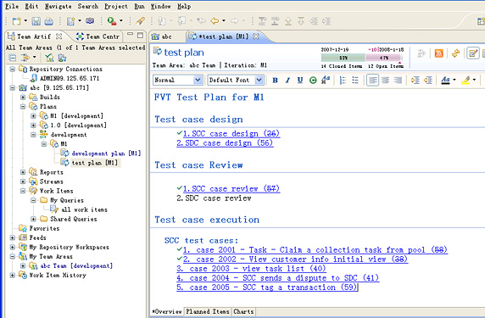
Task: Open the Project menu
Action: coord(116,6)
